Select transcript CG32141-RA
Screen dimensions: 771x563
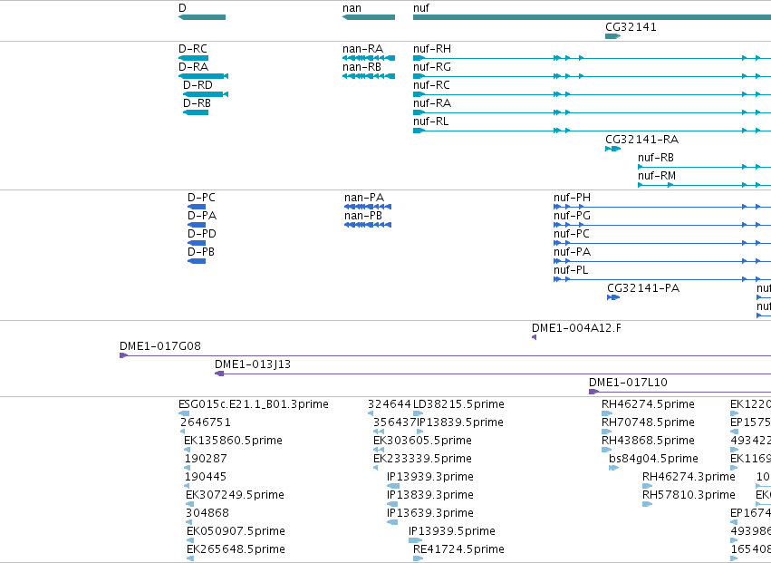613,149
